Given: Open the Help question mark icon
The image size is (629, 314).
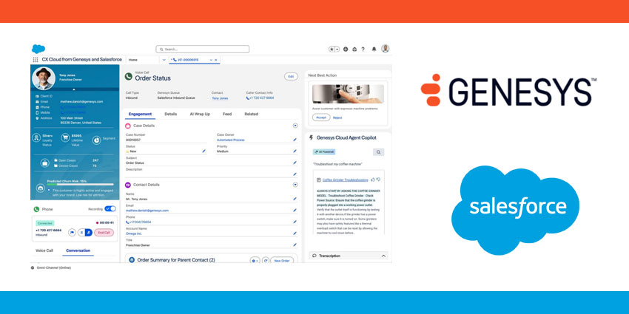Looking at the screenshot, I should tap(363, 50).
